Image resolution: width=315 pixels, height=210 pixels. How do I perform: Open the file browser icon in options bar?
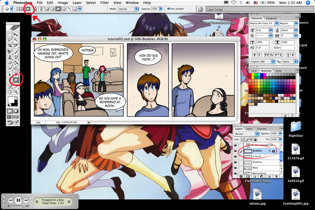(x=200, y=9)
